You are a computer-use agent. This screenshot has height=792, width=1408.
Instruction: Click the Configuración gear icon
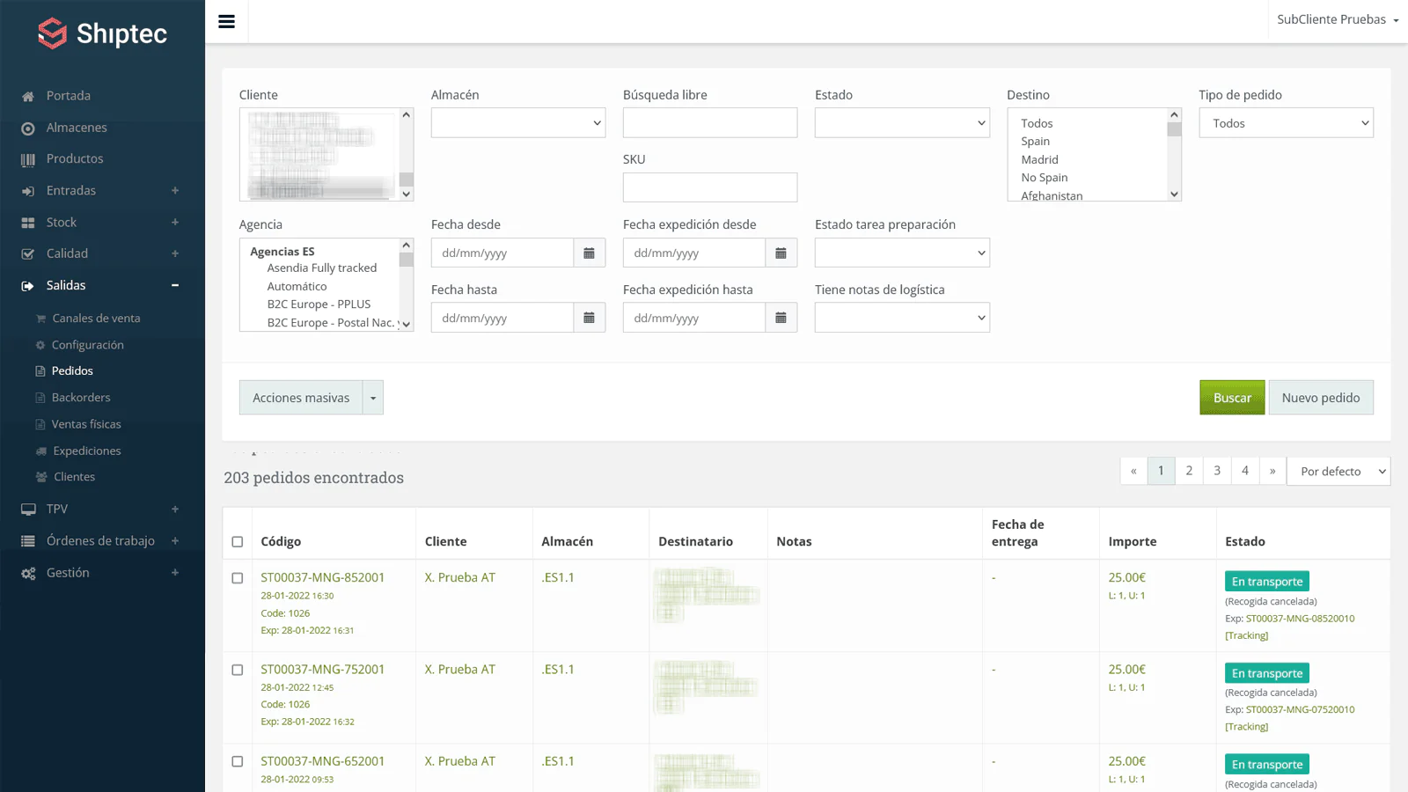40,345
